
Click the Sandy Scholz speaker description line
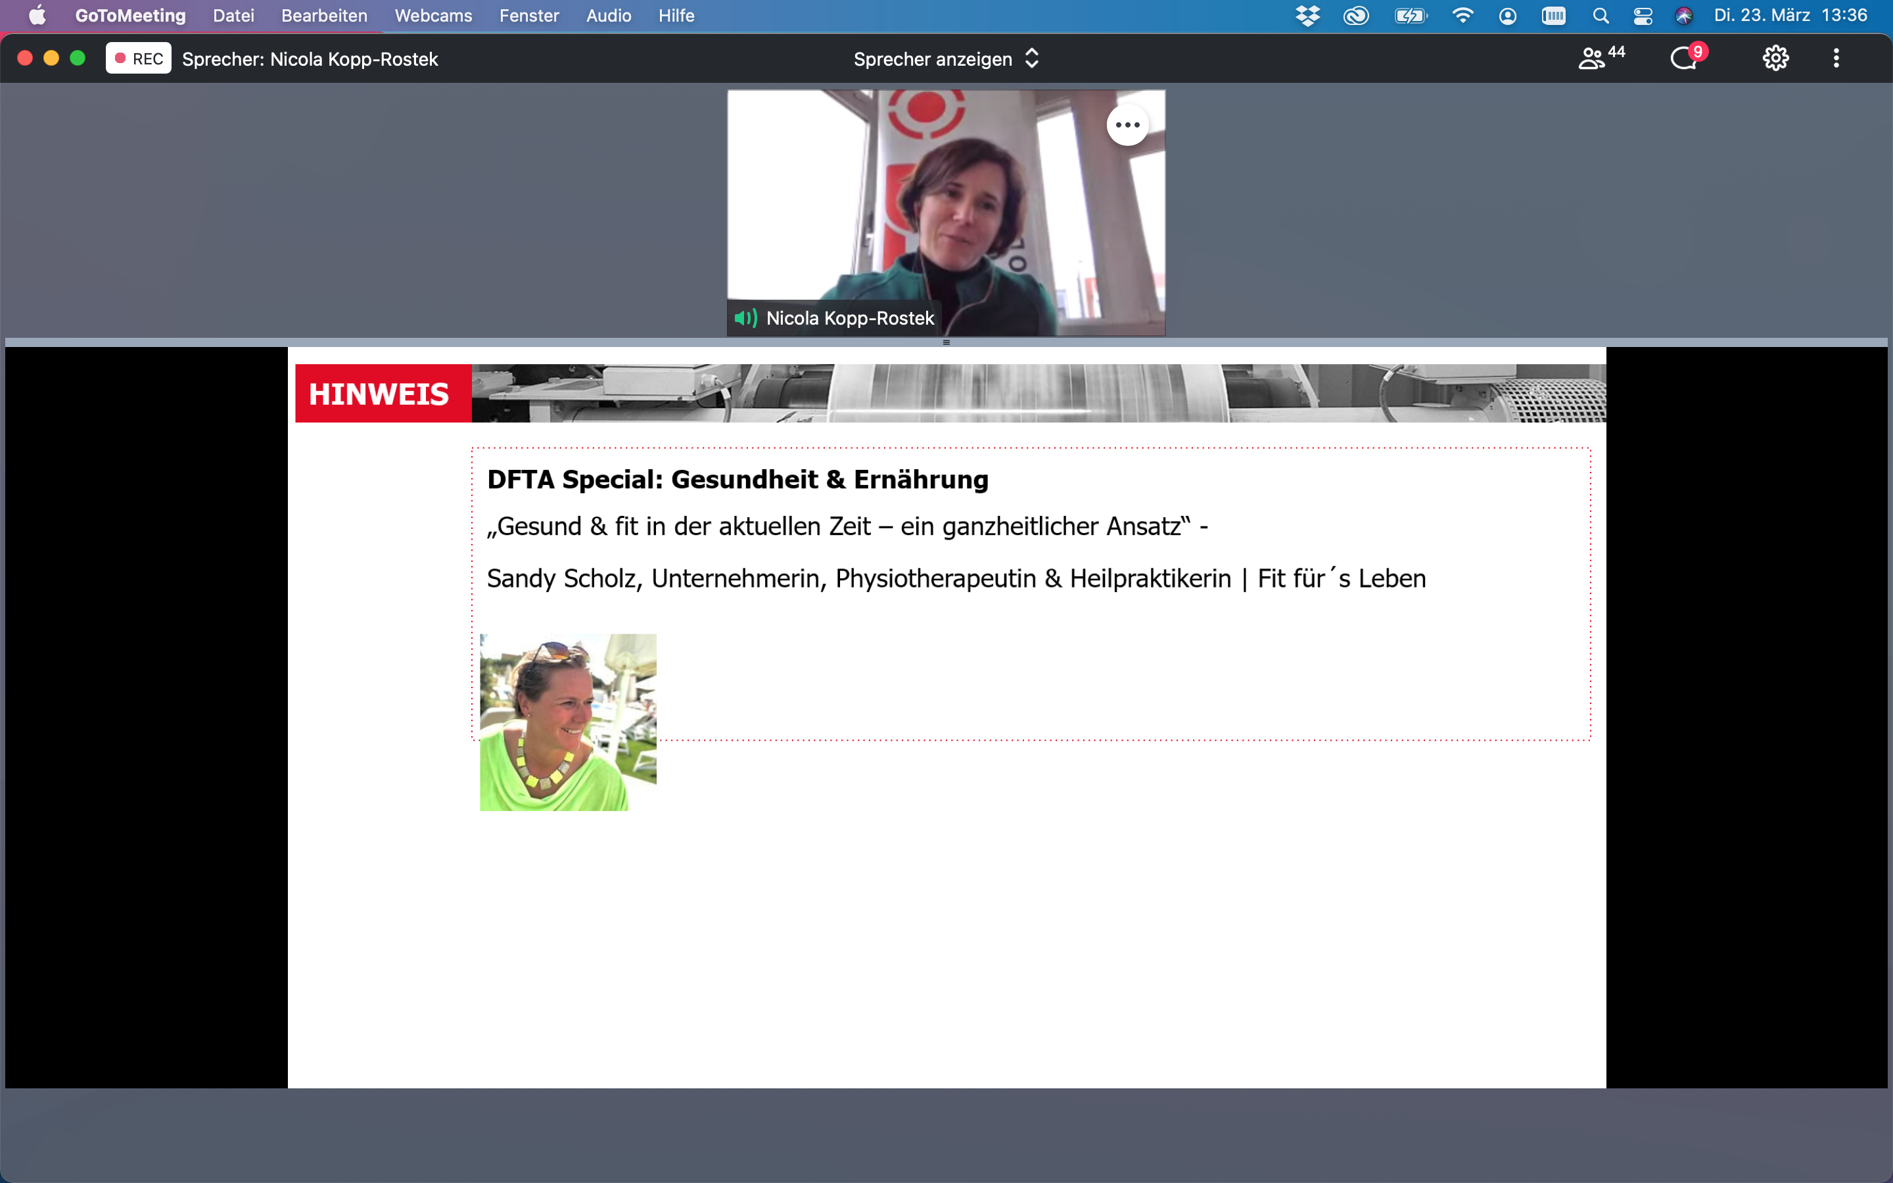pyautogui.click(x=956, y=578)
